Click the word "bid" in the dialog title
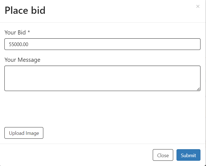Image resolution: width=206 pixels, height=166 pixels. tap(38, 10)
